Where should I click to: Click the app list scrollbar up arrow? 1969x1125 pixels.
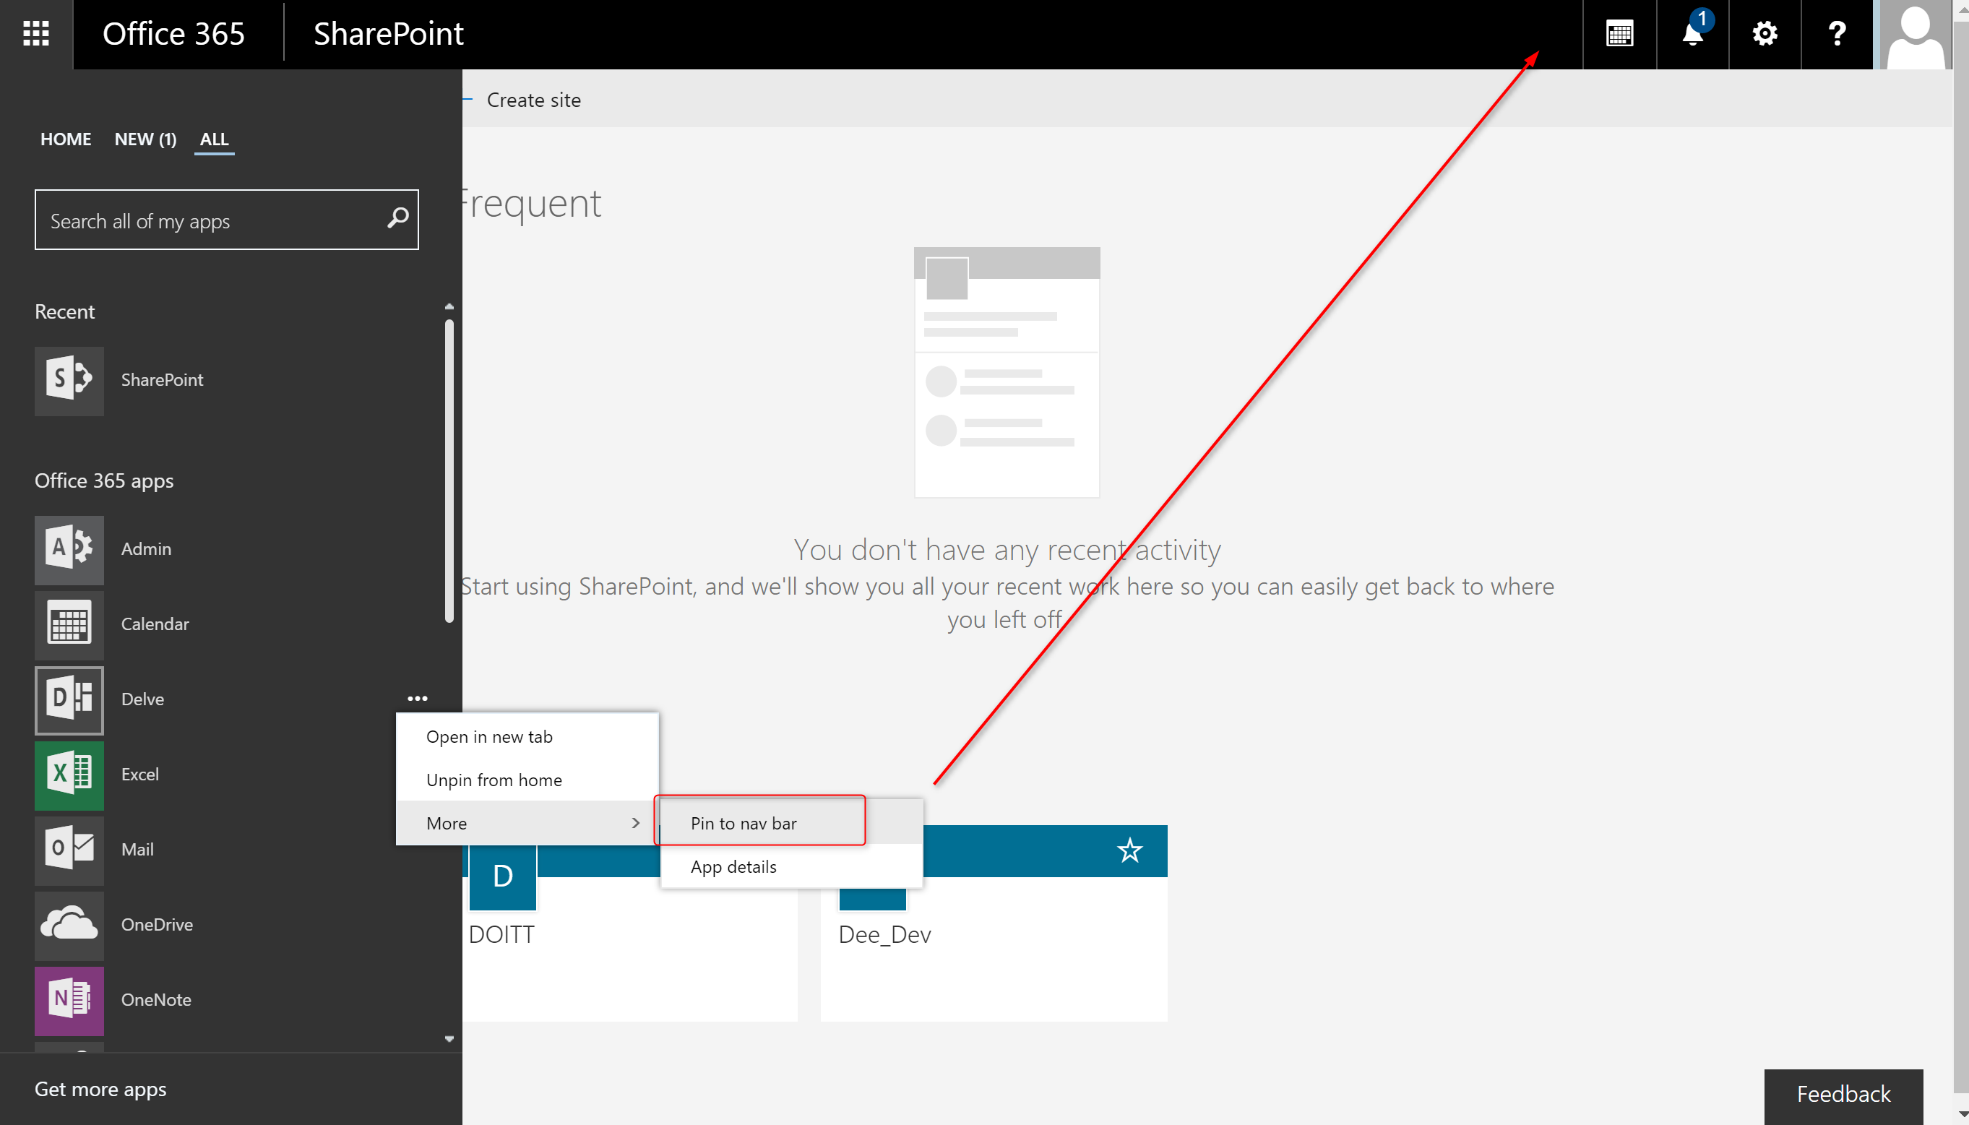[x=449, y=307]
